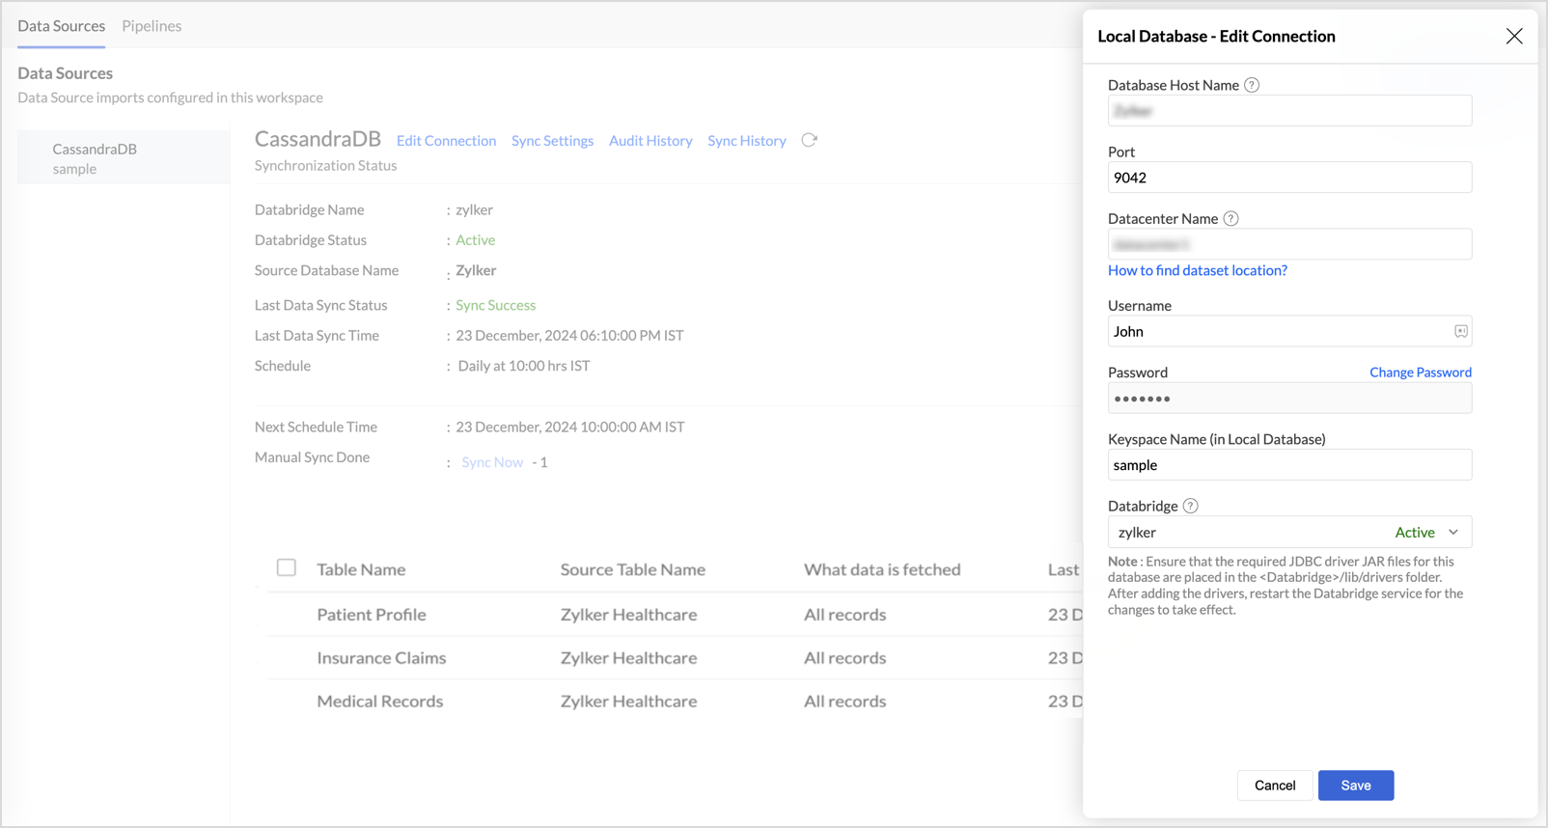
Task: Toggle the select-all tables checkbox
Action: click(x=287, y=567)
